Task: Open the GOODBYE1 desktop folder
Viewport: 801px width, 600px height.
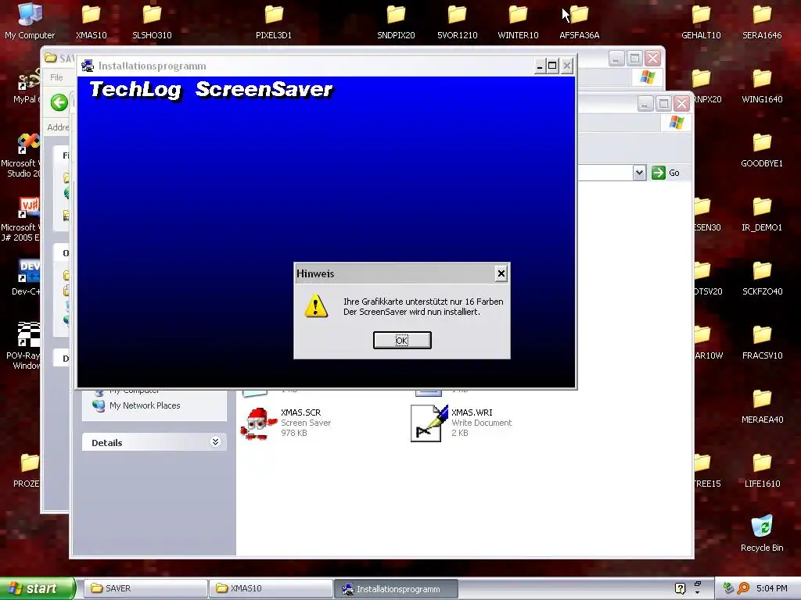Action: point(762,150)
